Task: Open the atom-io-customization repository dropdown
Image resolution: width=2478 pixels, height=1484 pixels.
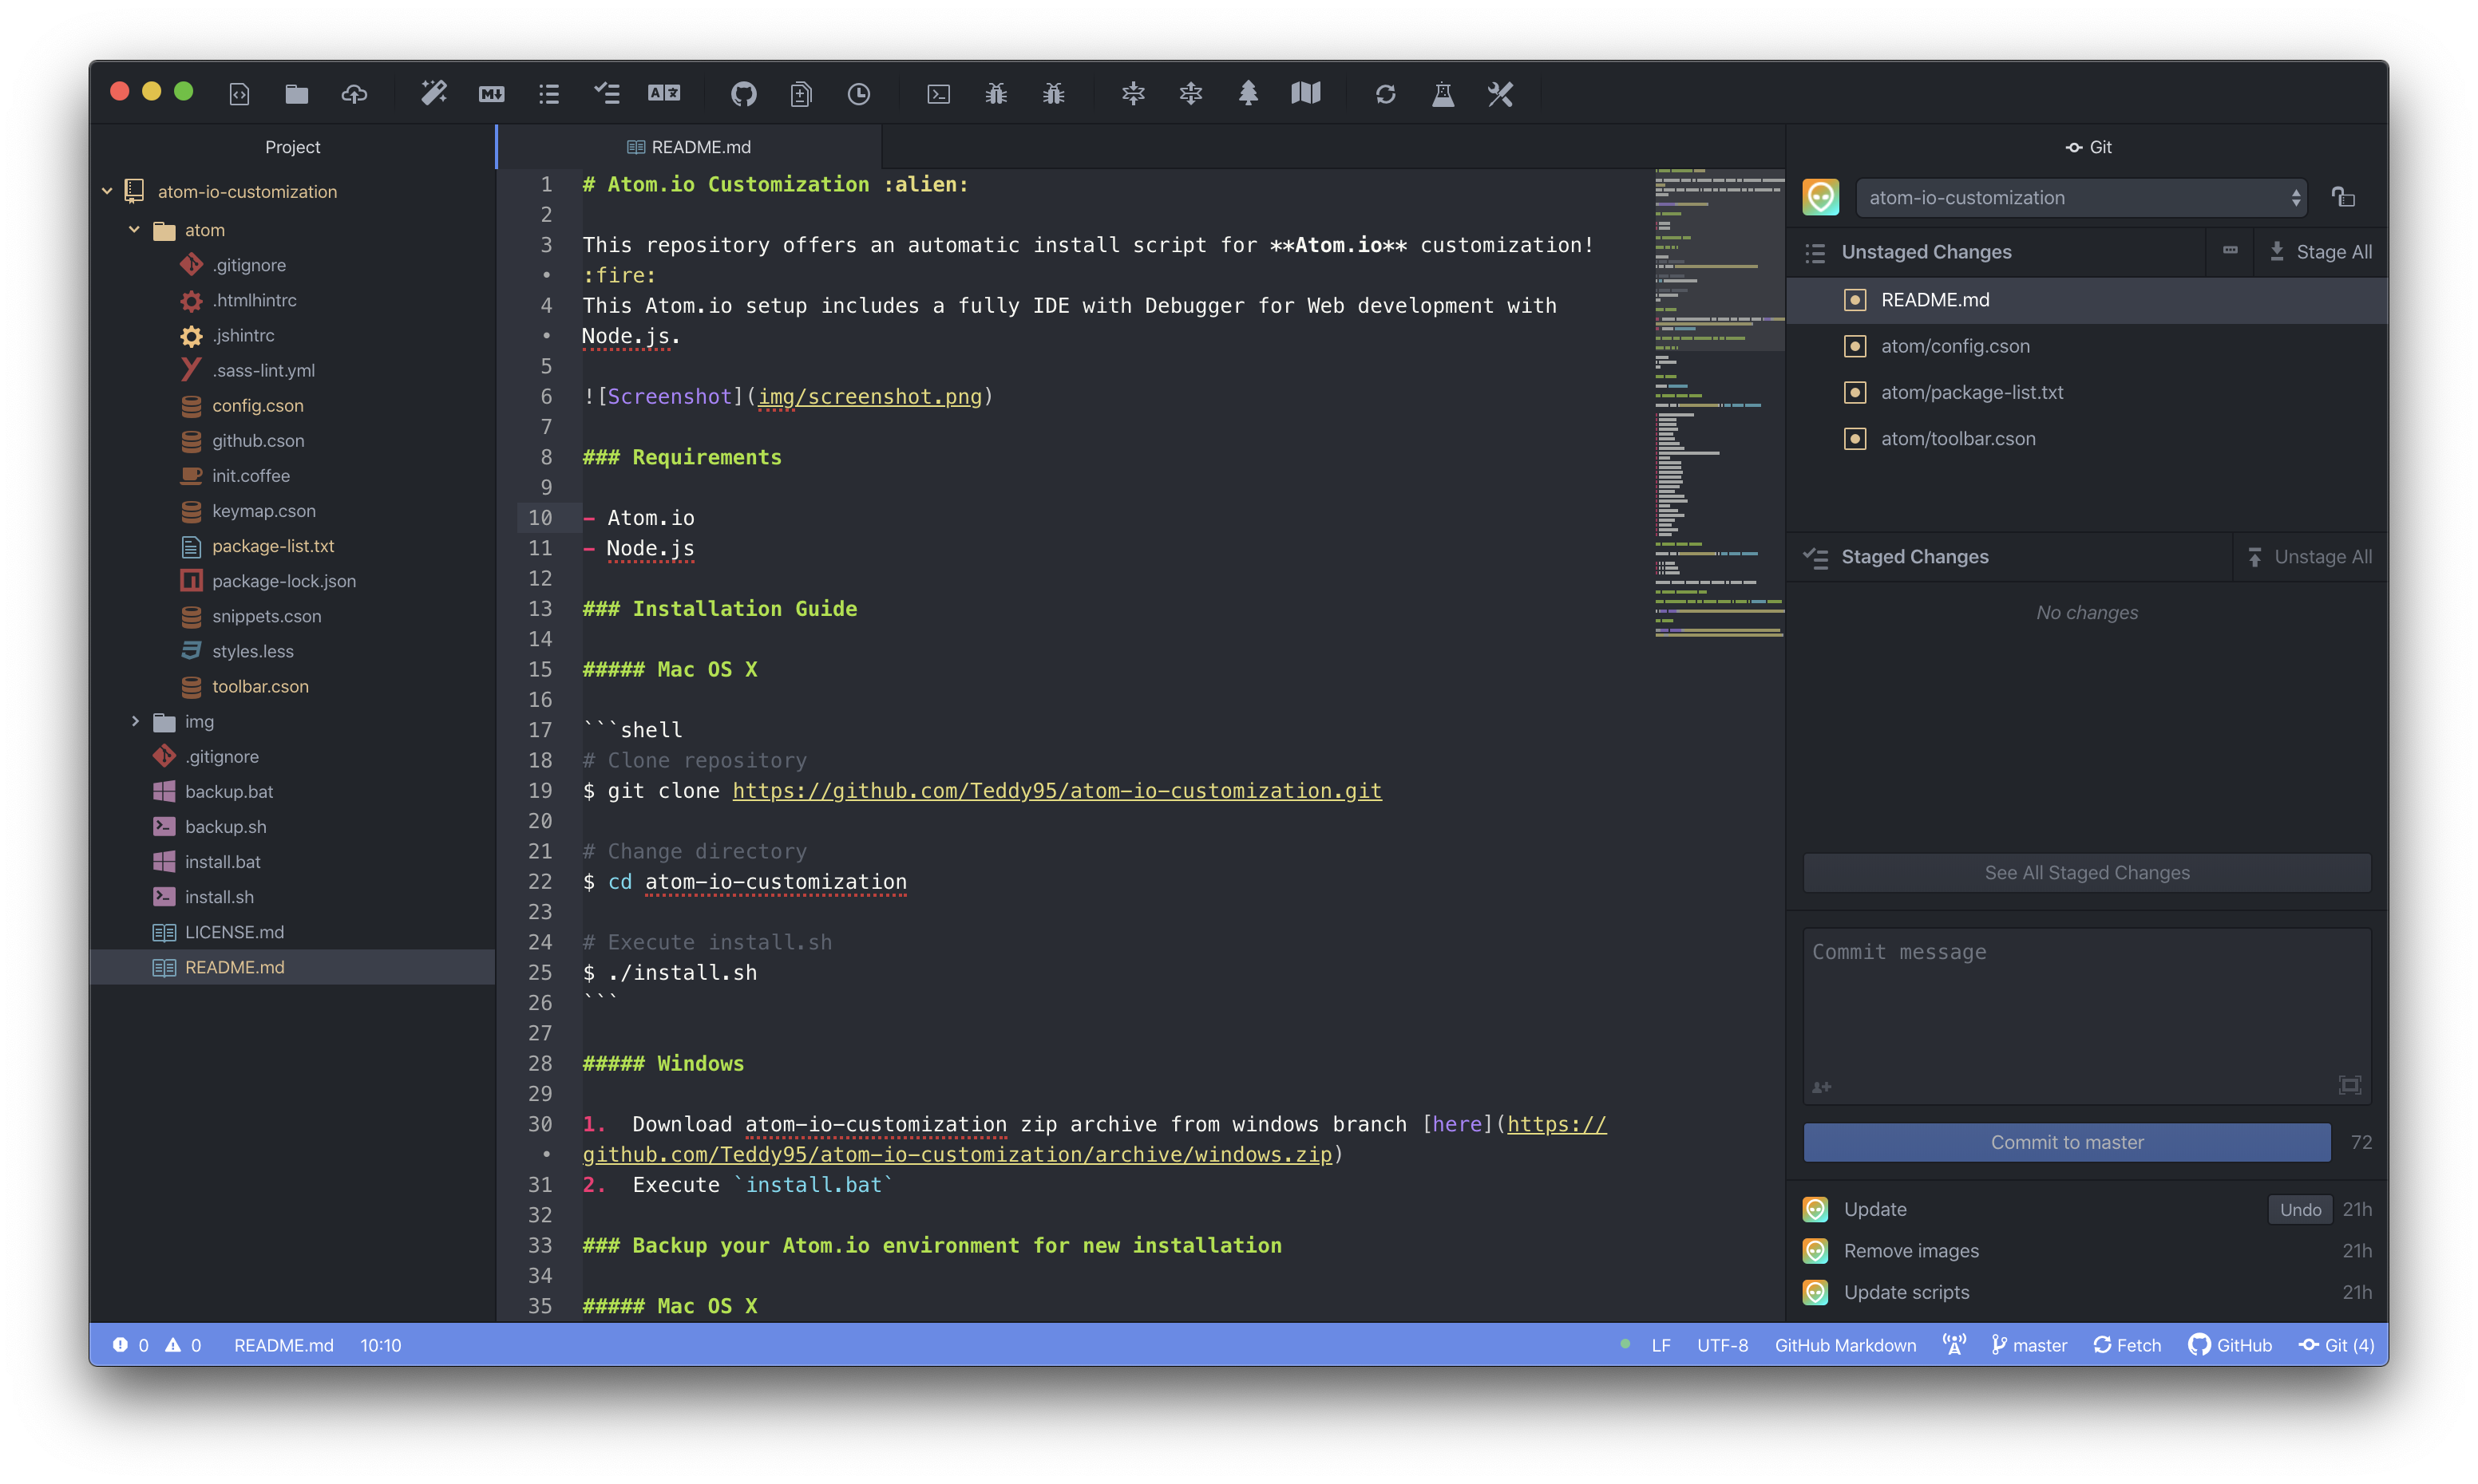Action: (2081, 198)
